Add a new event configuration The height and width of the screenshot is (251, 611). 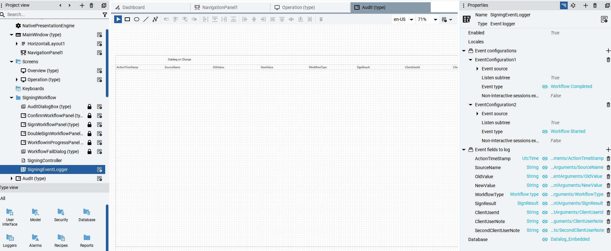coord(608,51)
